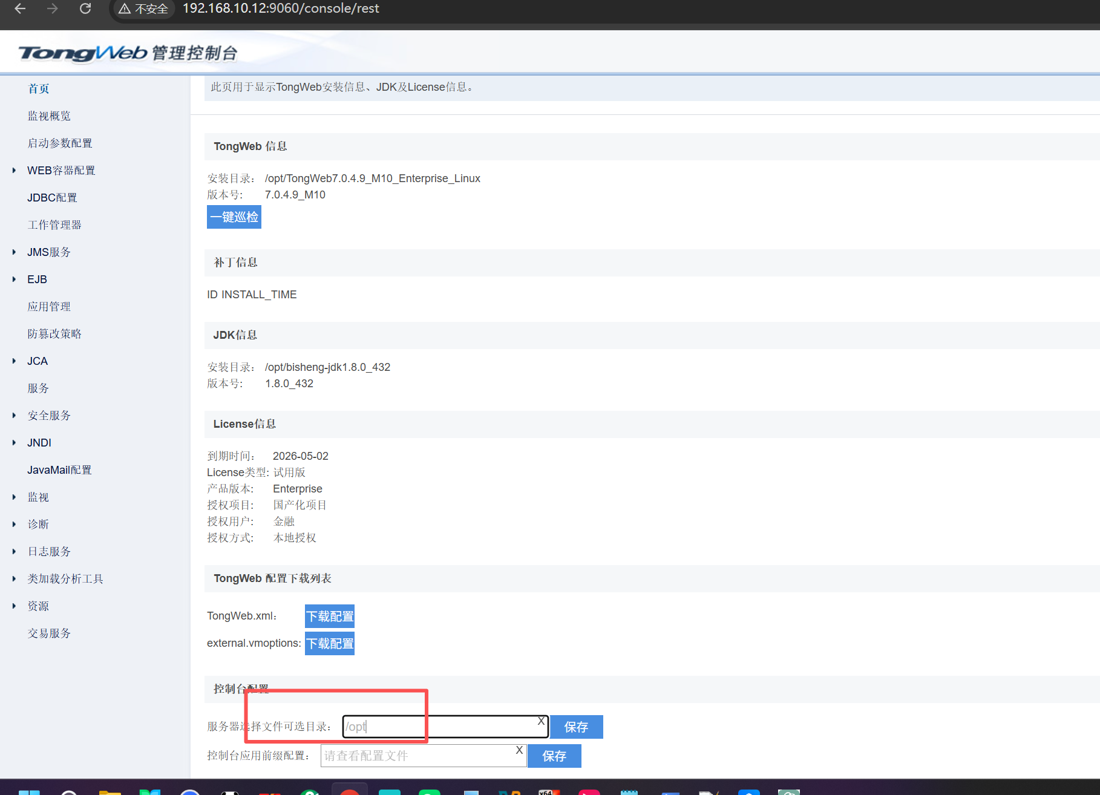This screenshot has height=795, width=1100.
Task: Go to JavaMail配置
Action: coord(59,470)
